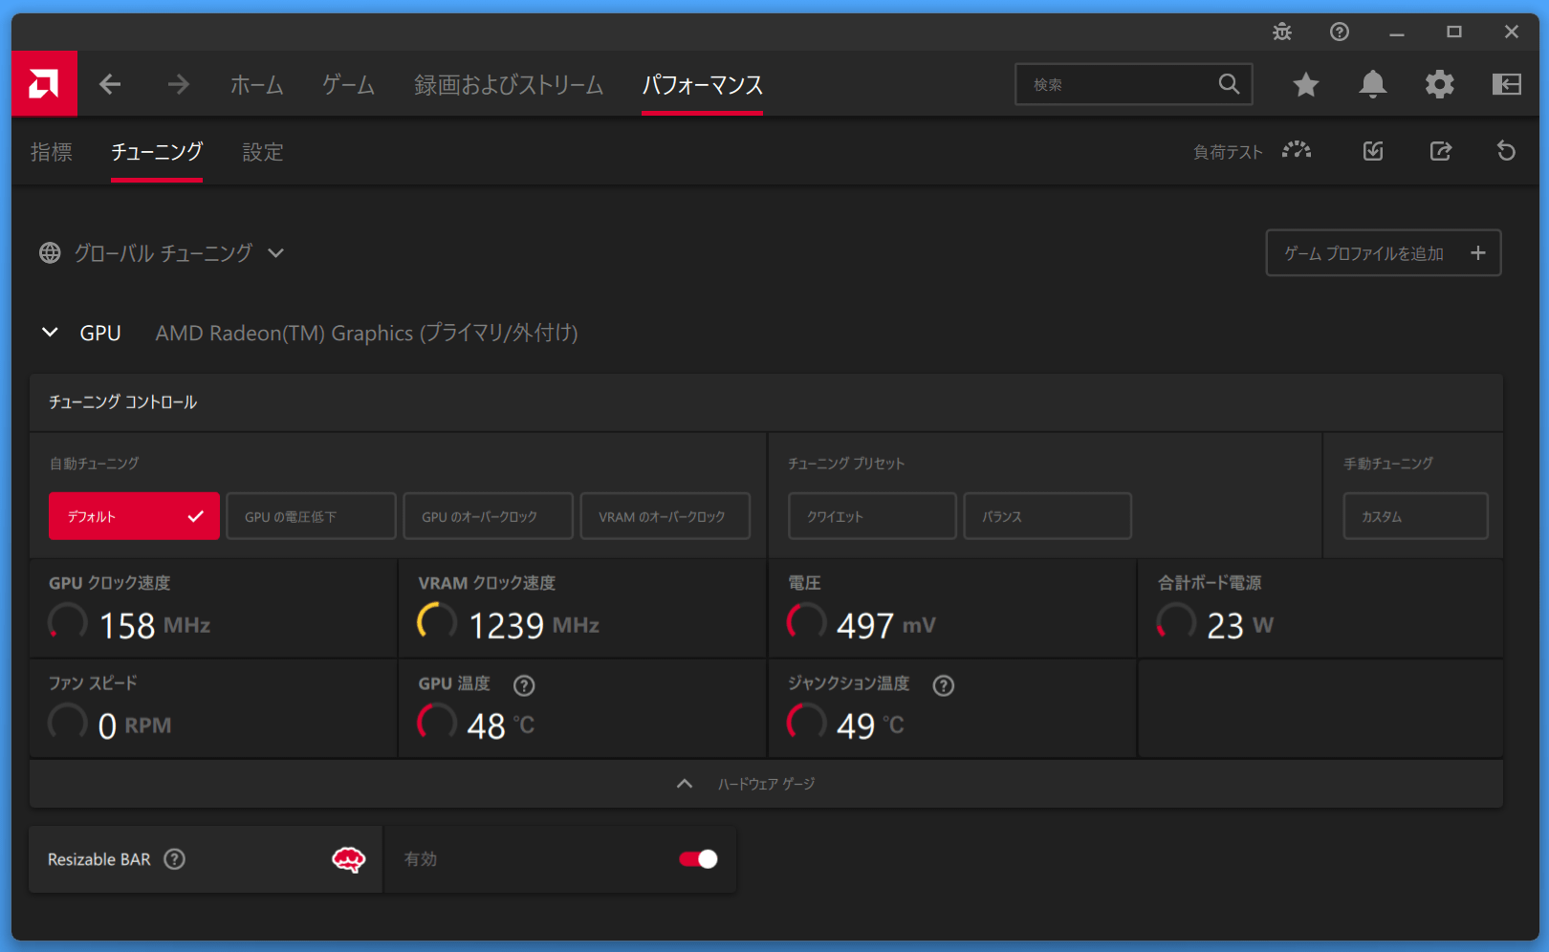
Task: Collapse the ハードウェア ゲージ panel
Action: pyautogui.click(x=685, y=784)
